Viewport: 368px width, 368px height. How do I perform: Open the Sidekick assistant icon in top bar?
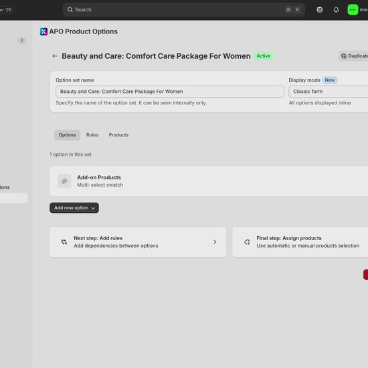pyautogui.click(x=319, y=9)
